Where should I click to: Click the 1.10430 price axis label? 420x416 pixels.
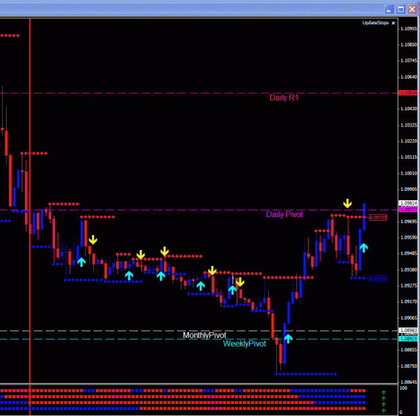pyautogui.click(x=409, y=109)
